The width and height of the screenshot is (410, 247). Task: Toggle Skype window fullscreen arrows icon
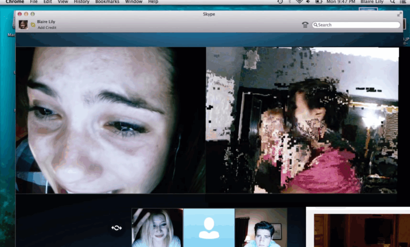[399, 14]
